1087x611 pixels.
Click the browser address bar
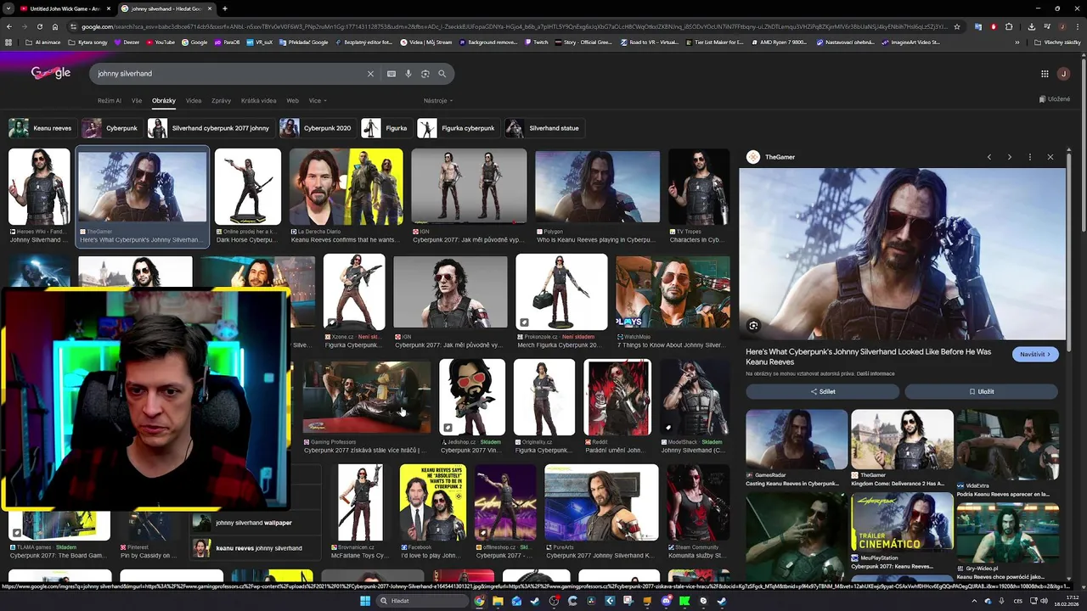(514, 26)
